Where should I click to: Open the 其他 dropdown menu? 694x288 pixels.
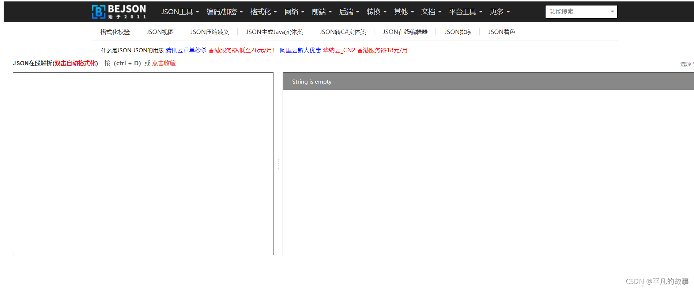404,12
